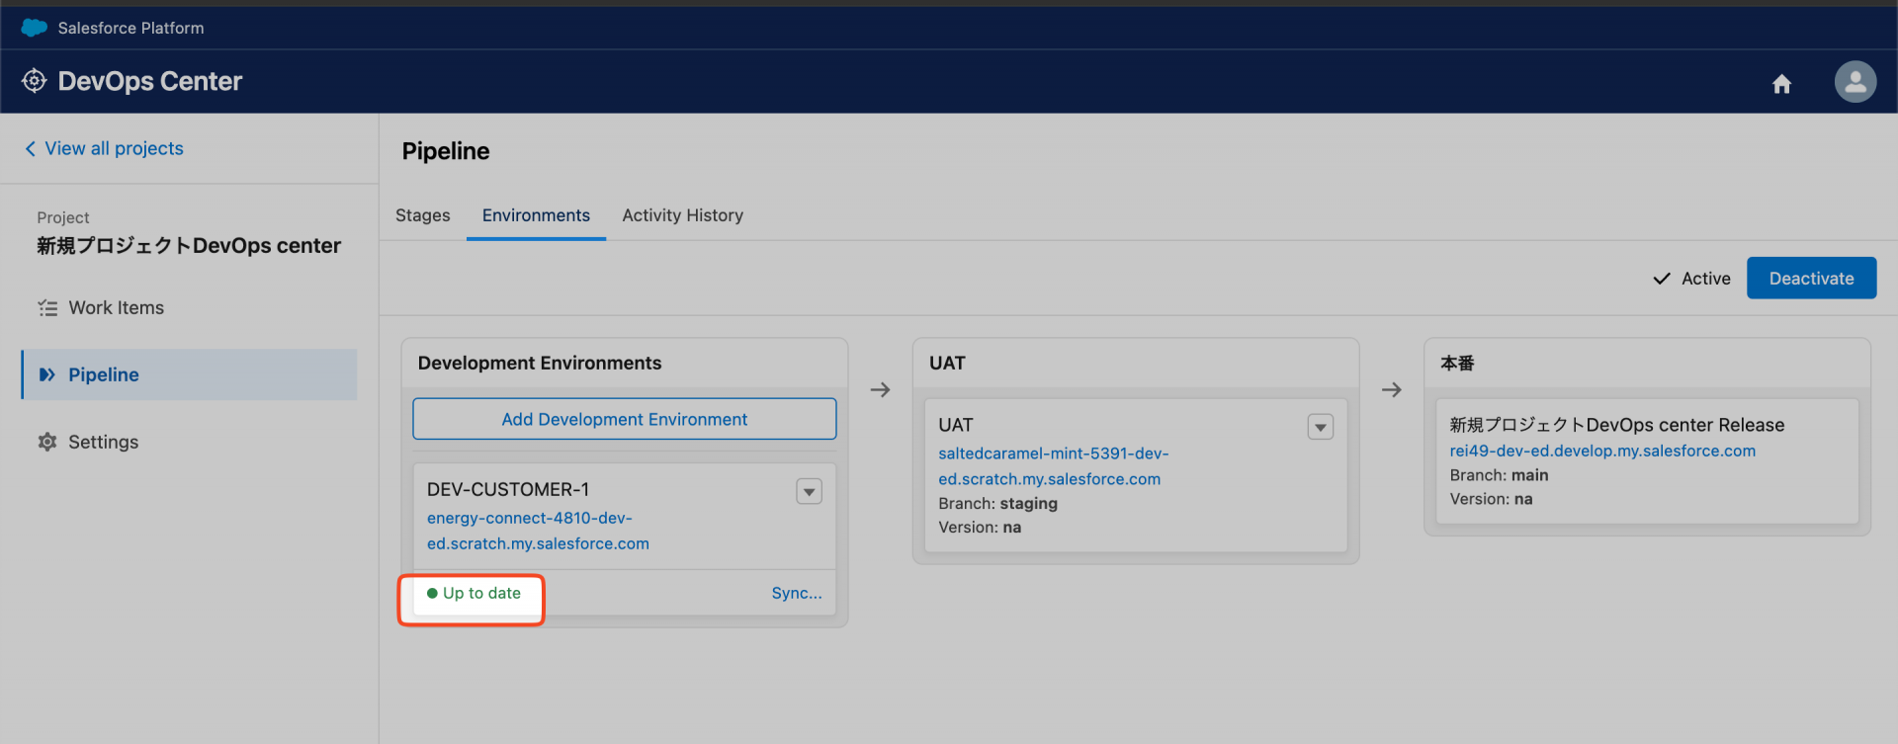Click the 本番 stage heading

1457,363
